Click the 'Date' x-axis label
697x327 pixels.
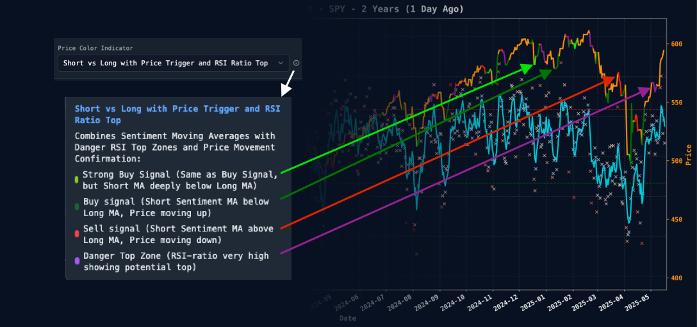coord(348,319)
